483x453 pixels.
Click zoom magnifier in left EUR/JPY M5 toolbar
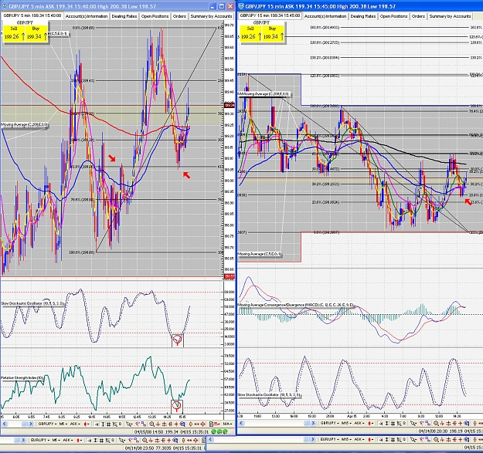[145, 441]
